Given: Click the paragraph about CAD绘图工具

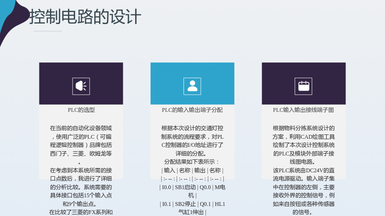Looking at the screenshot, I should (304, 145).
